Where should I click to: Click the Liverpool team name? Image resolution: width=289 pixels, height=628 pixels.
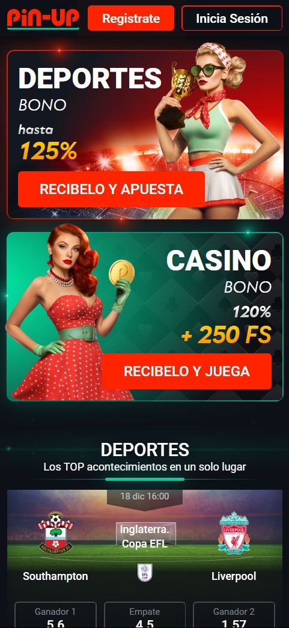[x=234, y=576]
